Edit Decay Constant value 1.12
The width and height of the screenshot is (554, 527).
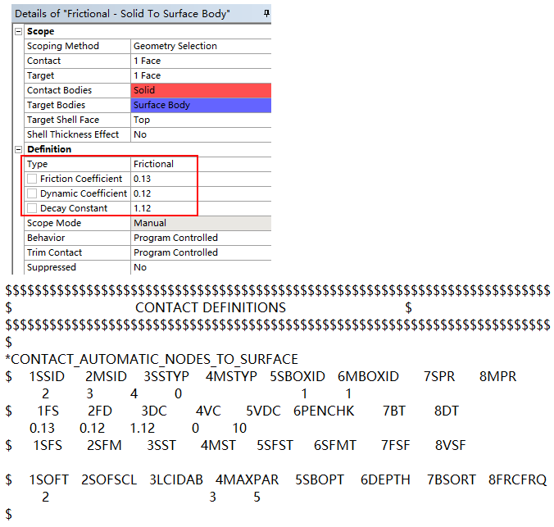pyautogui.click(x=201, y=208)
